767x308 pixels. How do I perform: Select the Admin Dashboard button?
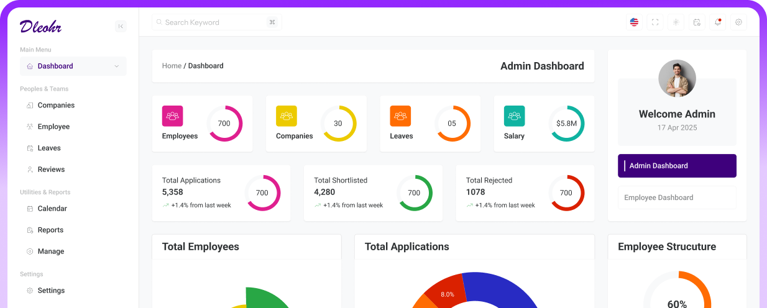[677, 166]
